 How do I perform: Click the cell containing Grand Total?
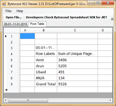46,84
